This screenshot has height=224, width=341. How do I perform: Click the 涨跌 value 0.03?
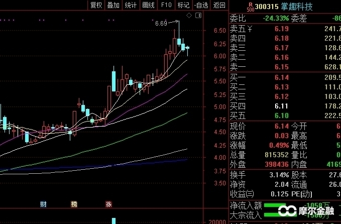pyautogui.click(x=282, y=136)
